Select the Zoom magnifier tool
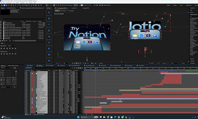The height and width of the screenshot is (119, 198). (x=8, y=5)
